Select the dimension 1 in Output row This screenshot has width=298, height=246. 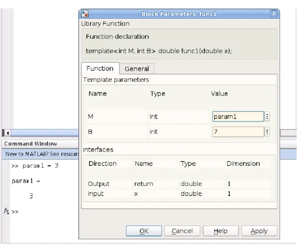pyautogui.click(x=249, y=184)
